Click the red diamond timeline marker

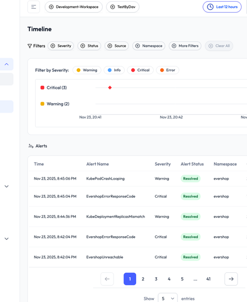click(110, 88)
